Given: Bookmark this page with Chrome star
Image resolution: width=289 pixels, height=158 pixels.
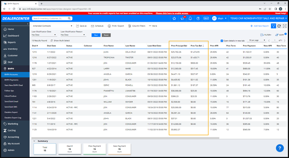Looking at the screenshot, I should [270, 9].
